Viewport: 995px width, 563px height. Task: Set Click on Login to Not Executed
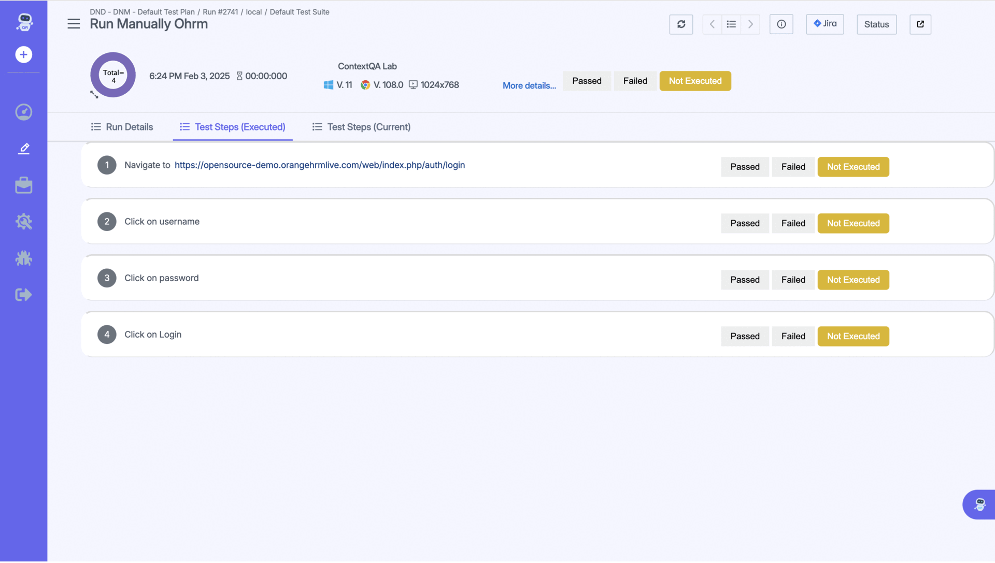(x=853, y=336)
